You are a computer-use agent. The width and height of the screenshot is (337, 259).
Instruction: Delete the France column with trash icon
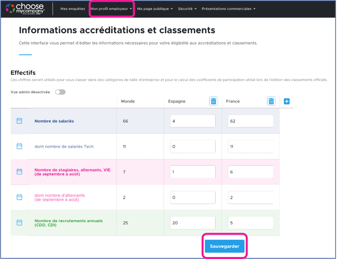pyautogui.click(x=271, y=101)
